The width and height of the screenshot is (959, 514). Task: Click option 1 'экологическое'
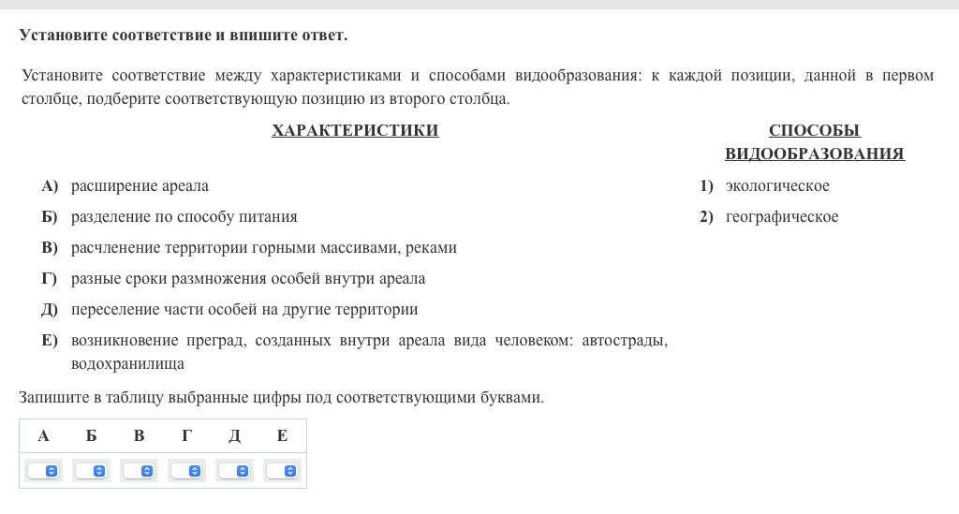(x=776, y=186)
